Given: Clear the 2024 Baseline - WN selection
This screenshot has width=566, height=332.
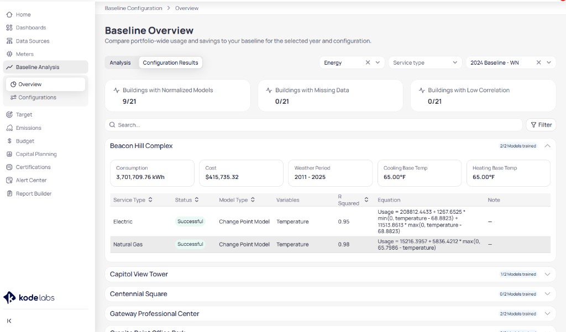Looking at the screenshot, I should 538,62.
